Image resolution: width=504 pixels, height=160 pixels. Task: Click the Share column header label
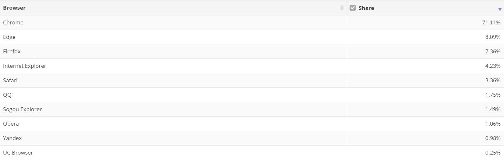[x=366, y=8]
